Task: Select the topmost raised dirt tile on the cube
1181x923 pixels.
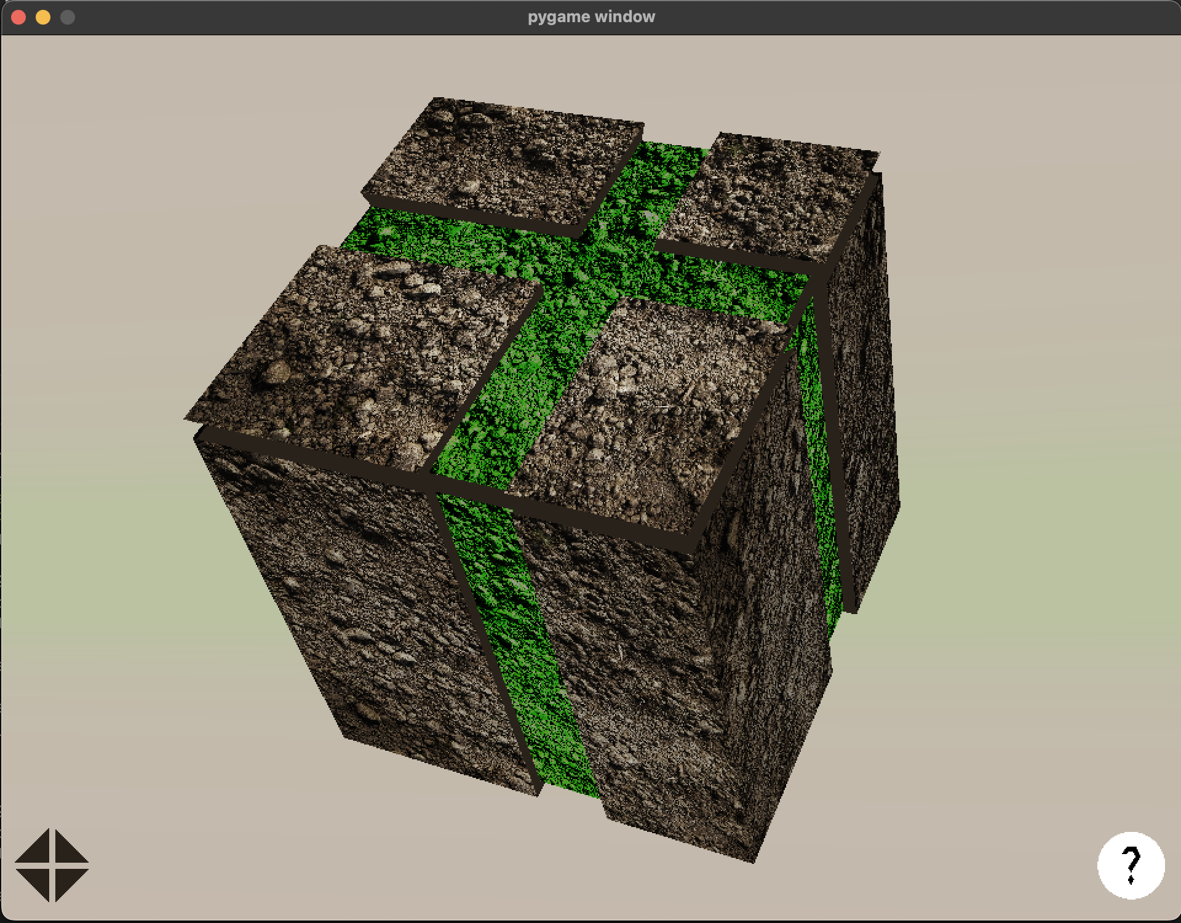Action: pos(504,160)
